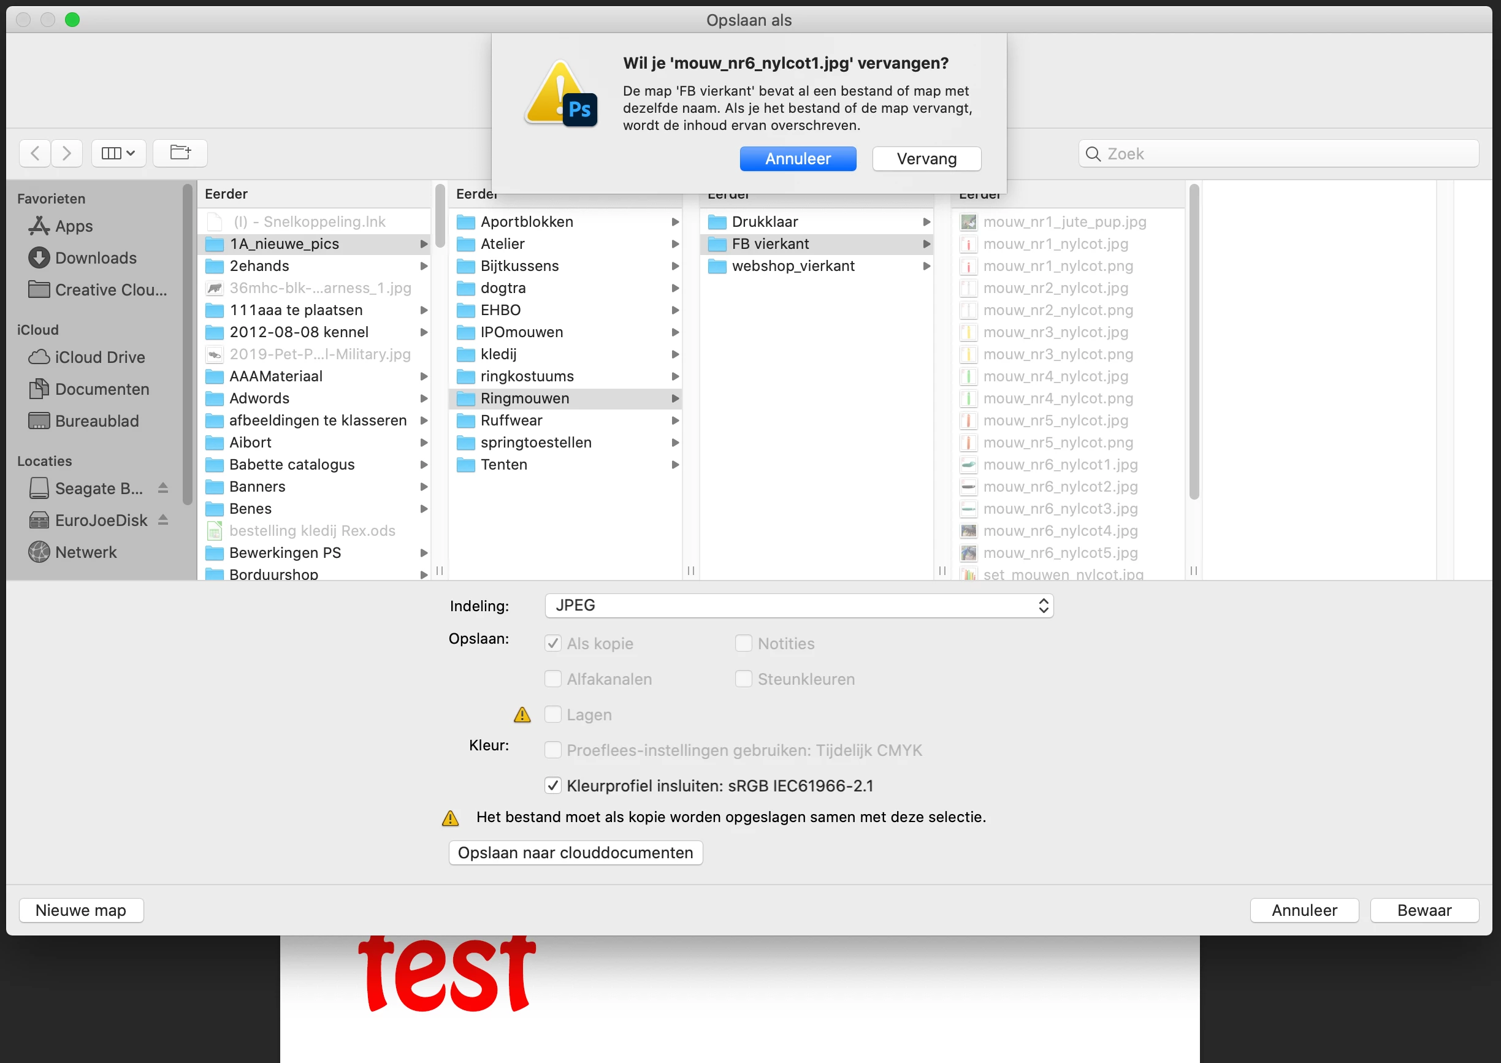This screenshot has width=1501, height=1063.
Task: Click Vervang to replace the file
Action: tap(926, 159)
